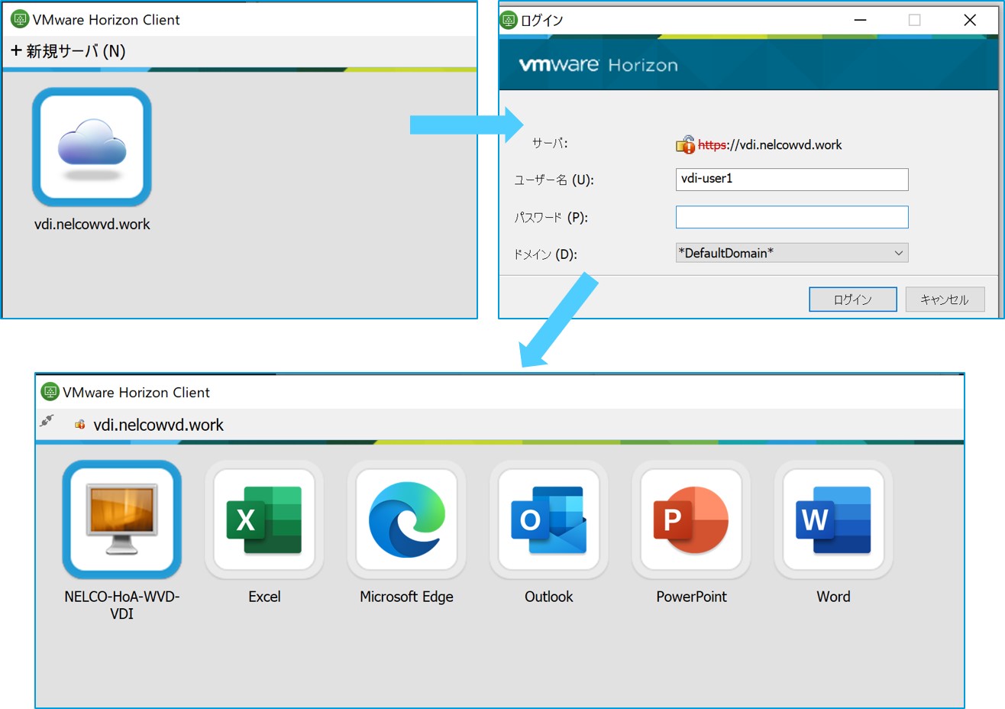Click the ログイン button
The image size is (1005, 709).
[852, 299]
